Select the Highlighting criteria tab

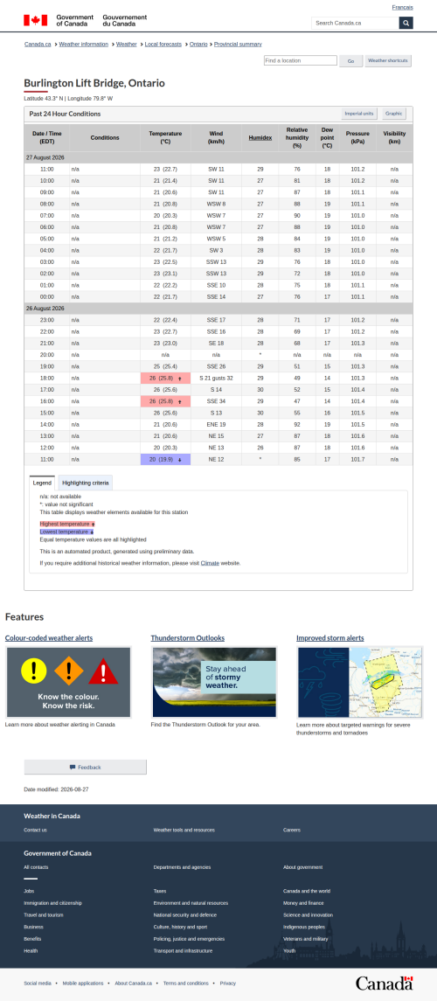pos(86,483)
